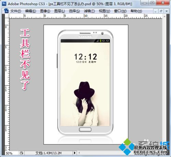Click the horizontal scrollbar left arrow
This screenshot has height=157, width=171.
[x=79, y=153]
